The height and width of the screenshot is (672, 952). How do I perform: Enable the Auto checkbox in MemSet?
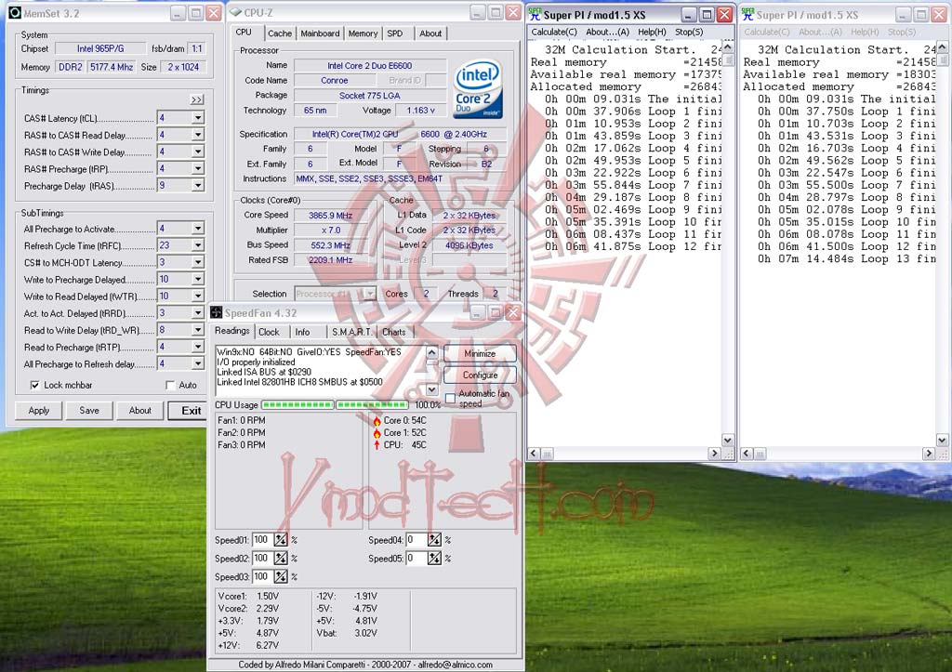(x=170, y=385)
